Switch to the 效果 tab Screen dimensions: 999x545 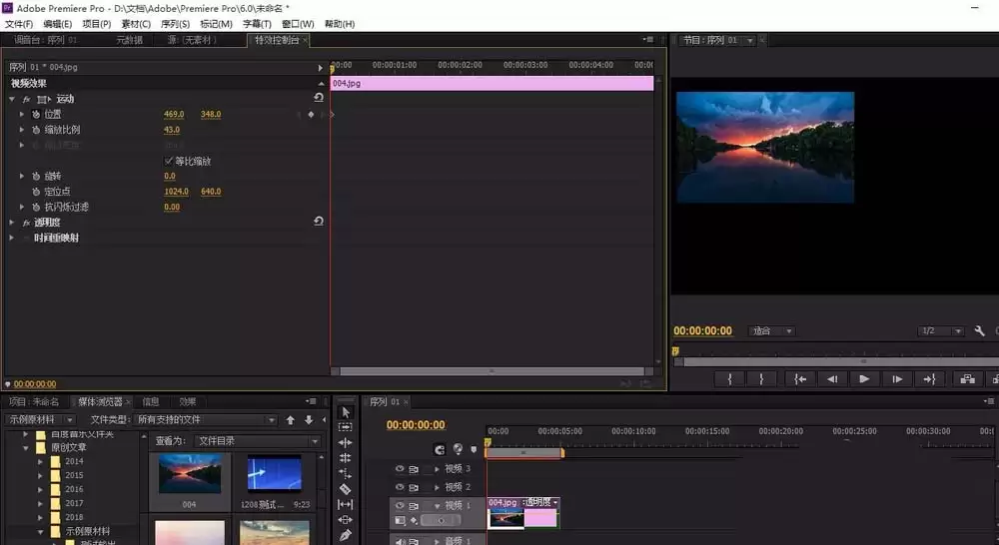point(188,401)
